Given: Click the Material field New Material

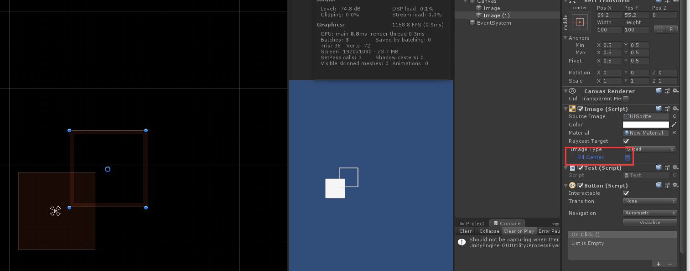Looking at the screenshot, I should [646, 133].
